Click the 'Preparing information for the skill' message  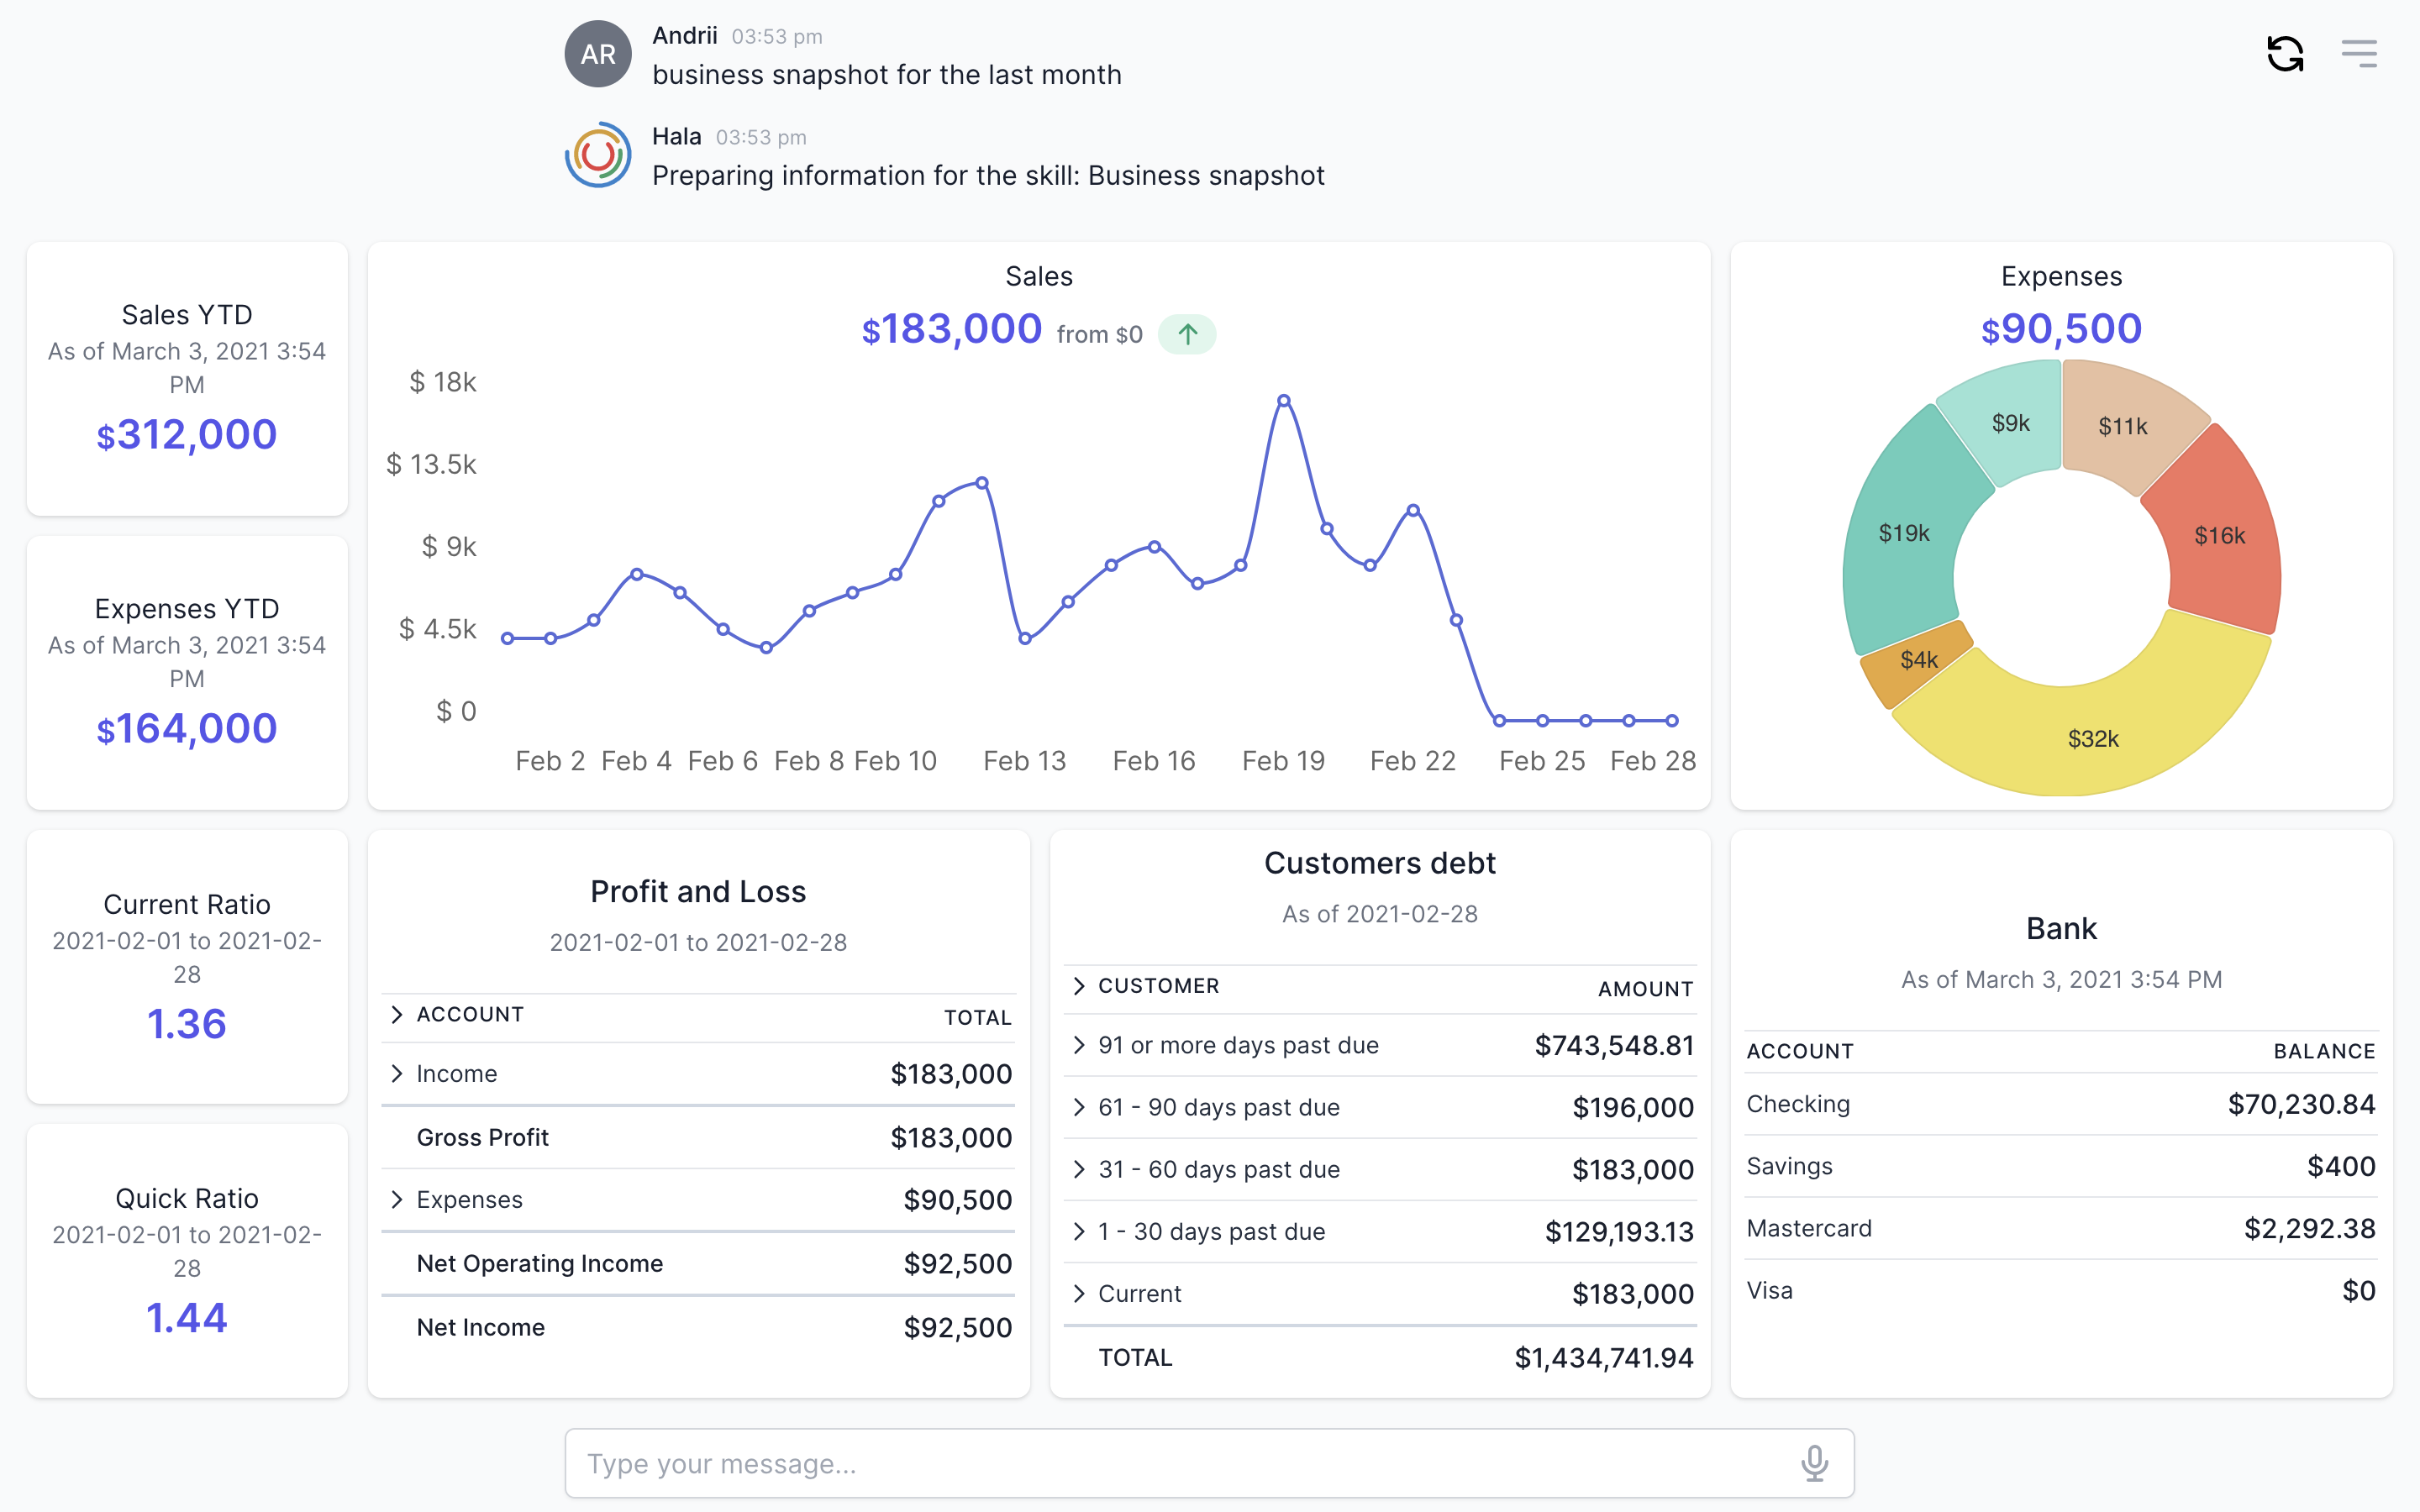click(988, 176)
